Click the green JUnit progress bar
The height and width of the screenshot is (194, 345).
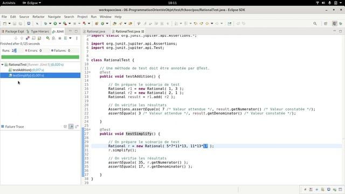click(40, 57)
